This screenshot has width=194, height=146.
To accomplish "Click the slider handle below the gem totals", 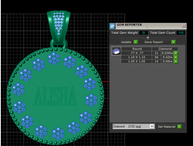I will coord(148,37).
